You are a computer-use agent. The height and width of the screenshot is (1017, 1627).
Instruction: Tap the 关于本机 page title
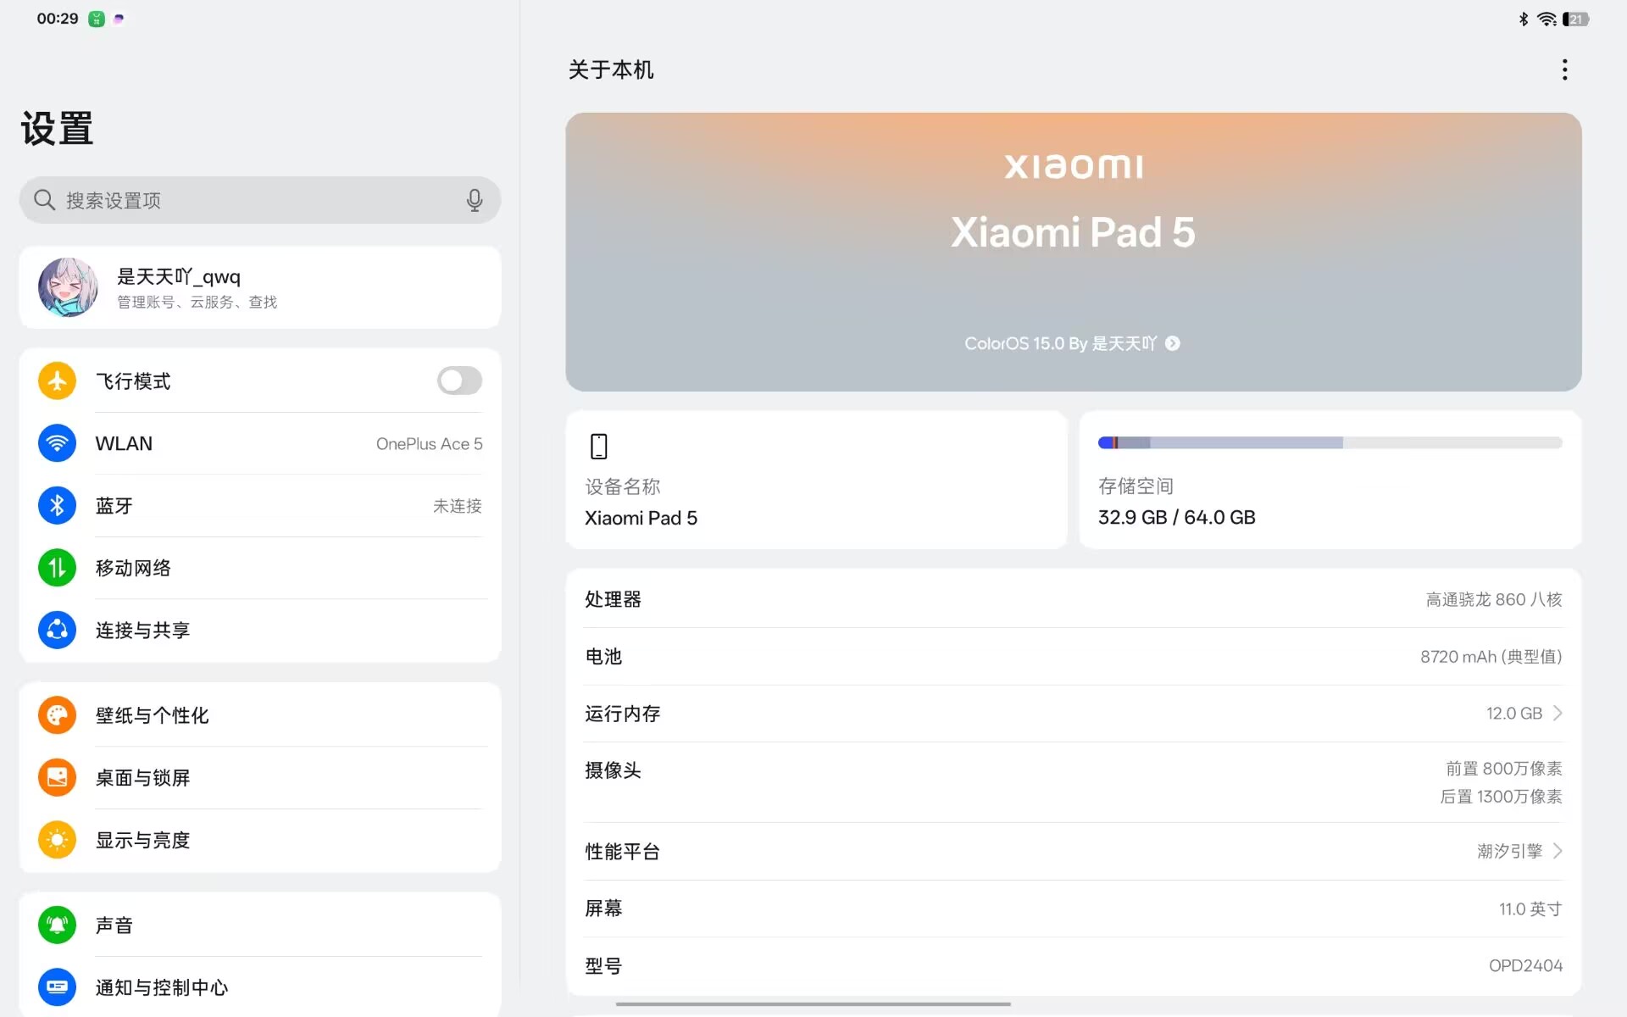(611, 69)
